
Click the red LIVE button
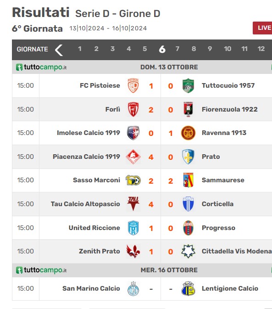pos(262,28)
